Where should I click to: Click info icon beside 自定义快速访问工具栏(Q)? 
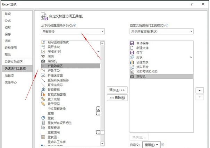point(167,25)
